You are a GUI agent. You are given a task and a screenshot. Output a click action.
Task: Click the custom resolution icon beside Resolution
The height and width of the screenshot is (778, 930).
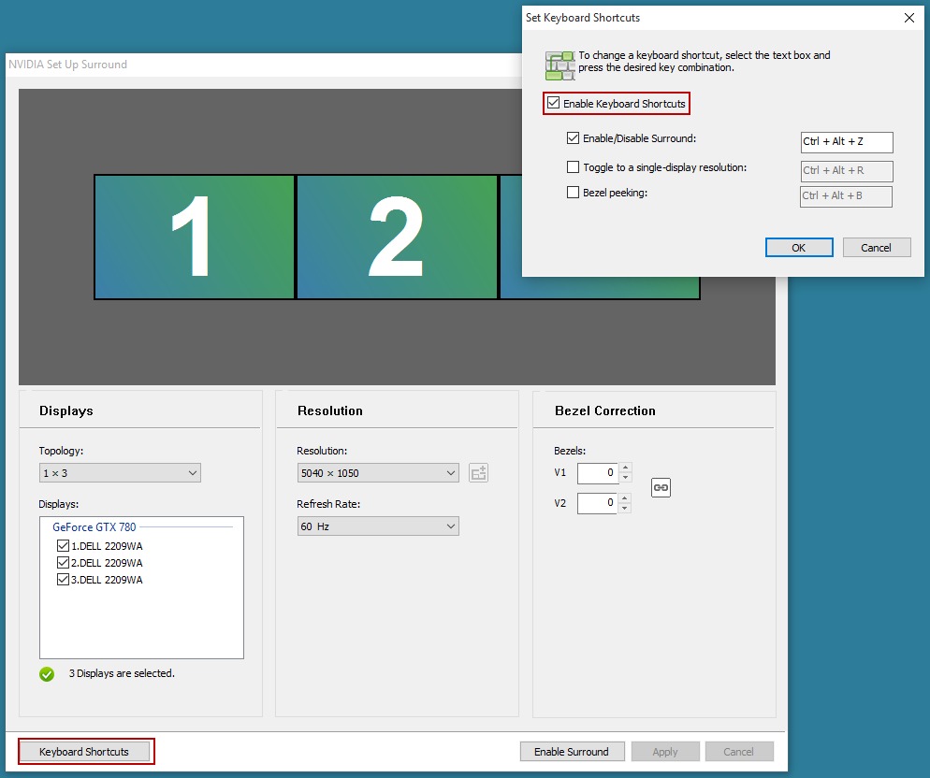pyautogui.click(x=479, y=473)
